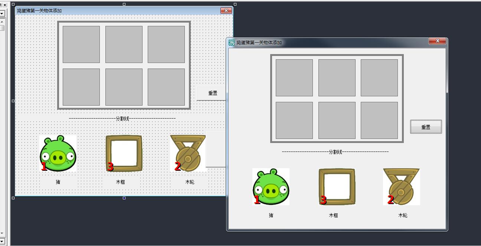This screenshot has height=246, width=481.
Task: Click scroll-up arrow of left panel scrollbar
Action: coord(2,22)
